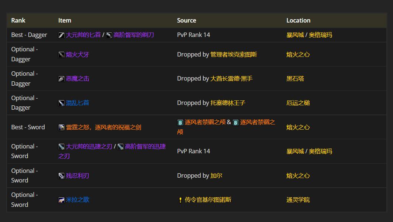Open the 通灵学院 location link
393x222 pixels.
pyautogui.click(x=298, y=200)
